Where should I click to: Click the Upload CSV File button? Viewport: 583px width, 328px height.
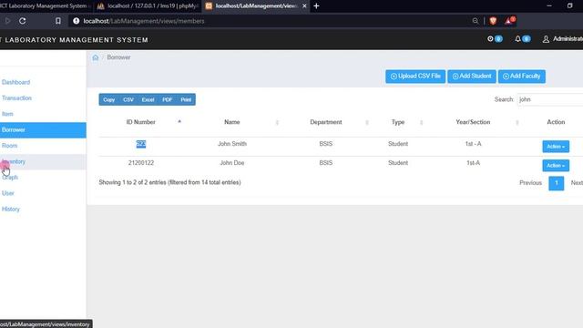point(415,77)
